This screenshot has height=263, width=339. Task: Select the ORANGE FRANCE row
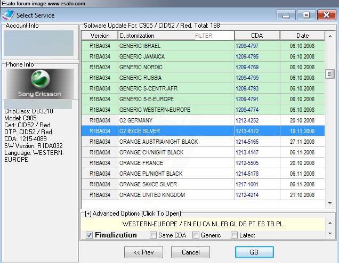(203, 163)
